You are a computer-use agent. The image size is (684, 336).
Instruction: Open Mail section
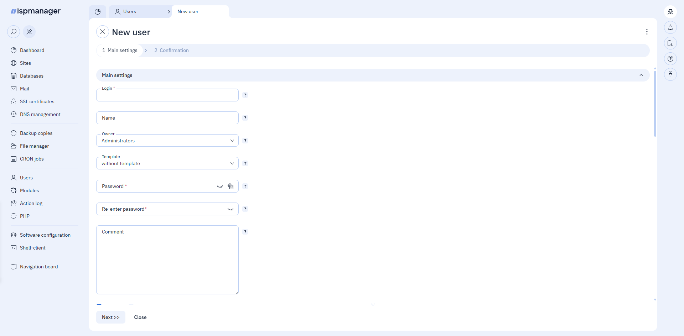pyautogui.click(x=25, y=89)
